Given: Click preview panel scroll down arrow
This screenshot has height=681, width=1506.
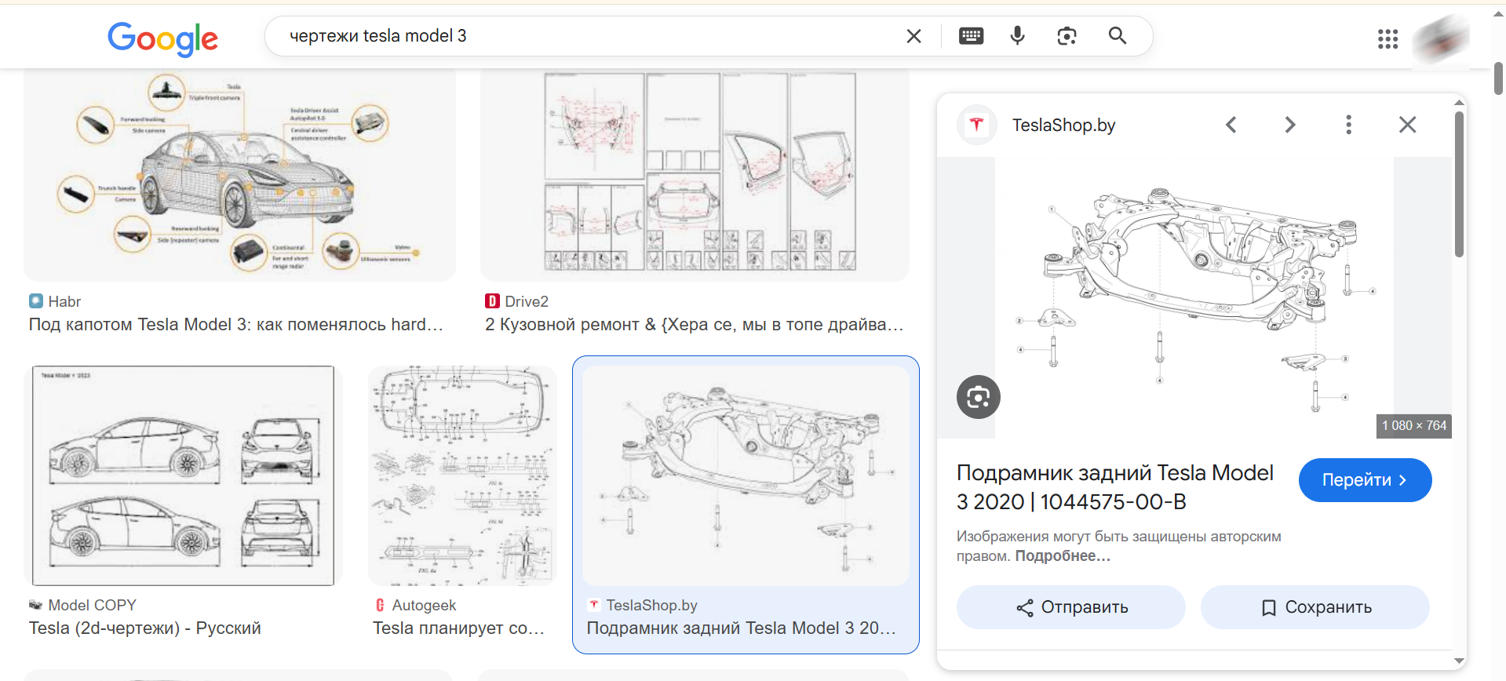Looking at the screenshot, I should point(1459,661).
